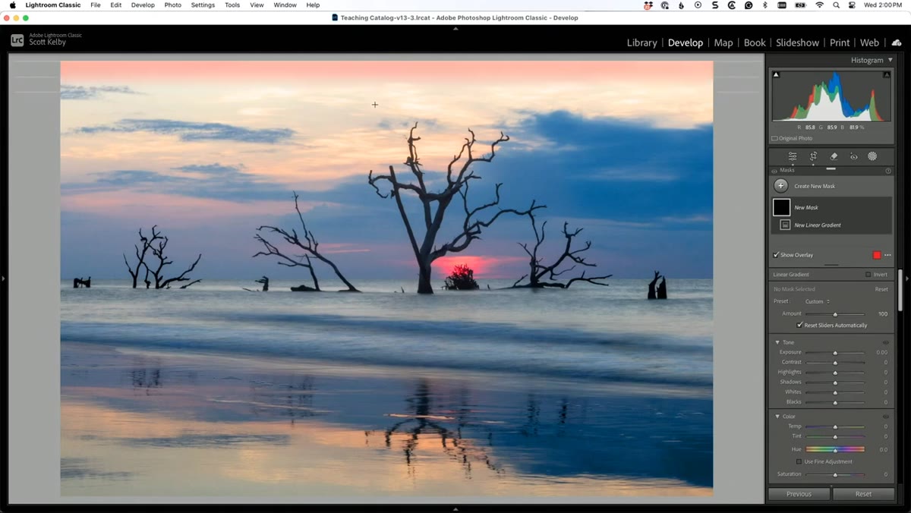Open the Develop menu in the menu bar
The height and width of the screenshot is (513, 911).
(143, 5)
